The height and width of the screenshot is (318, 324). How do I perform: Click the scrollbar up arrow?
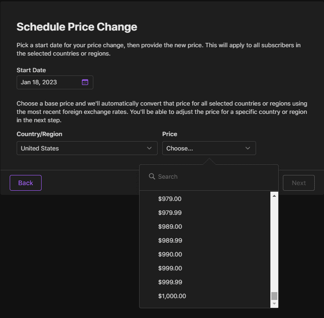[274, 196]
